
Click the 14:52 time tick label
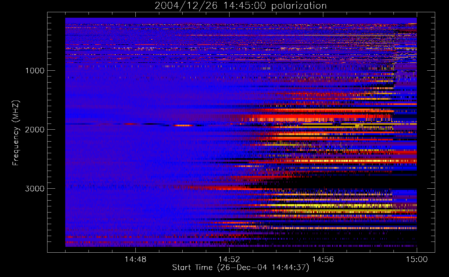click(229, 260)
